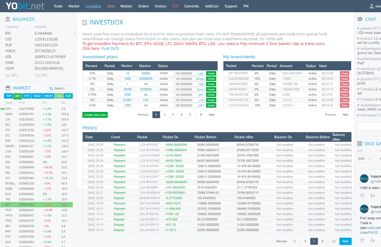Screen dimensions: 381x247
Task: Select the USD market tab
Action: tap(59, 96)
